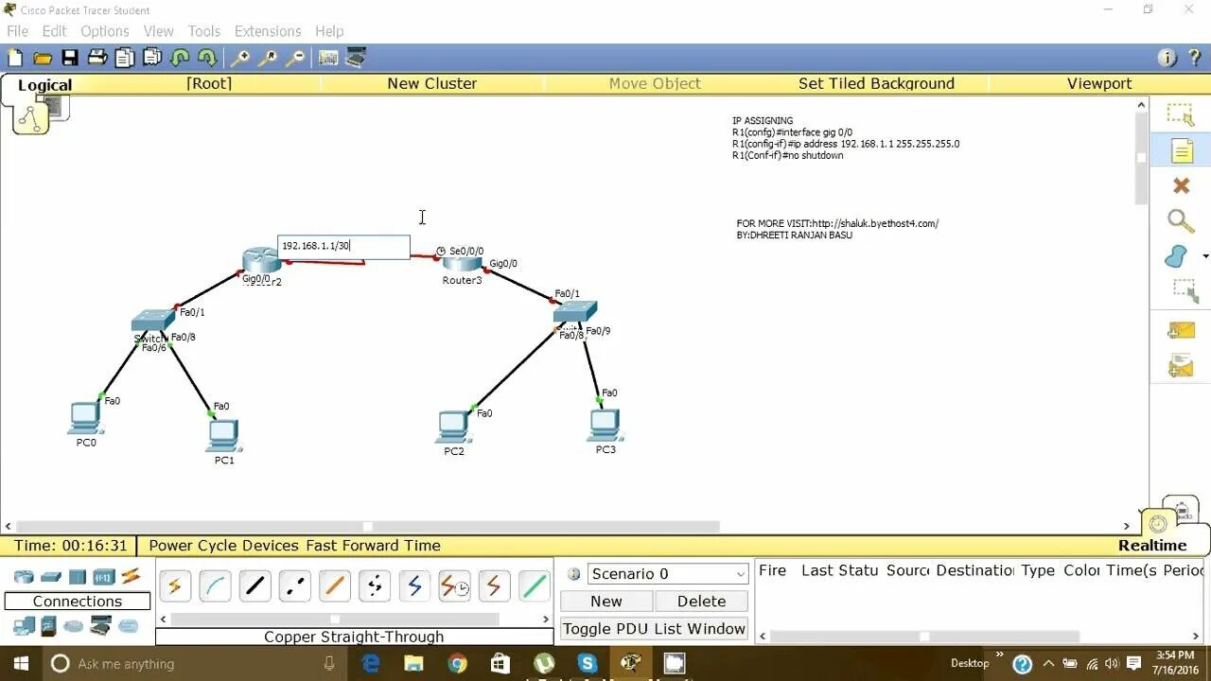Select the Hubs device category
Image resolution: width=1211 pixels, height=681 pixels.
click(x=78, y=577)
